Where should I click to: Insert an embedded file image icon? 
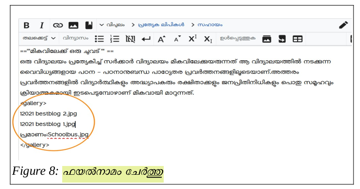[73, 25]
